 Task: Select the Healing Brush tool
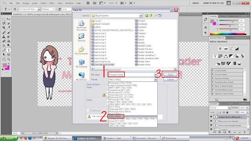coord(4,33)
